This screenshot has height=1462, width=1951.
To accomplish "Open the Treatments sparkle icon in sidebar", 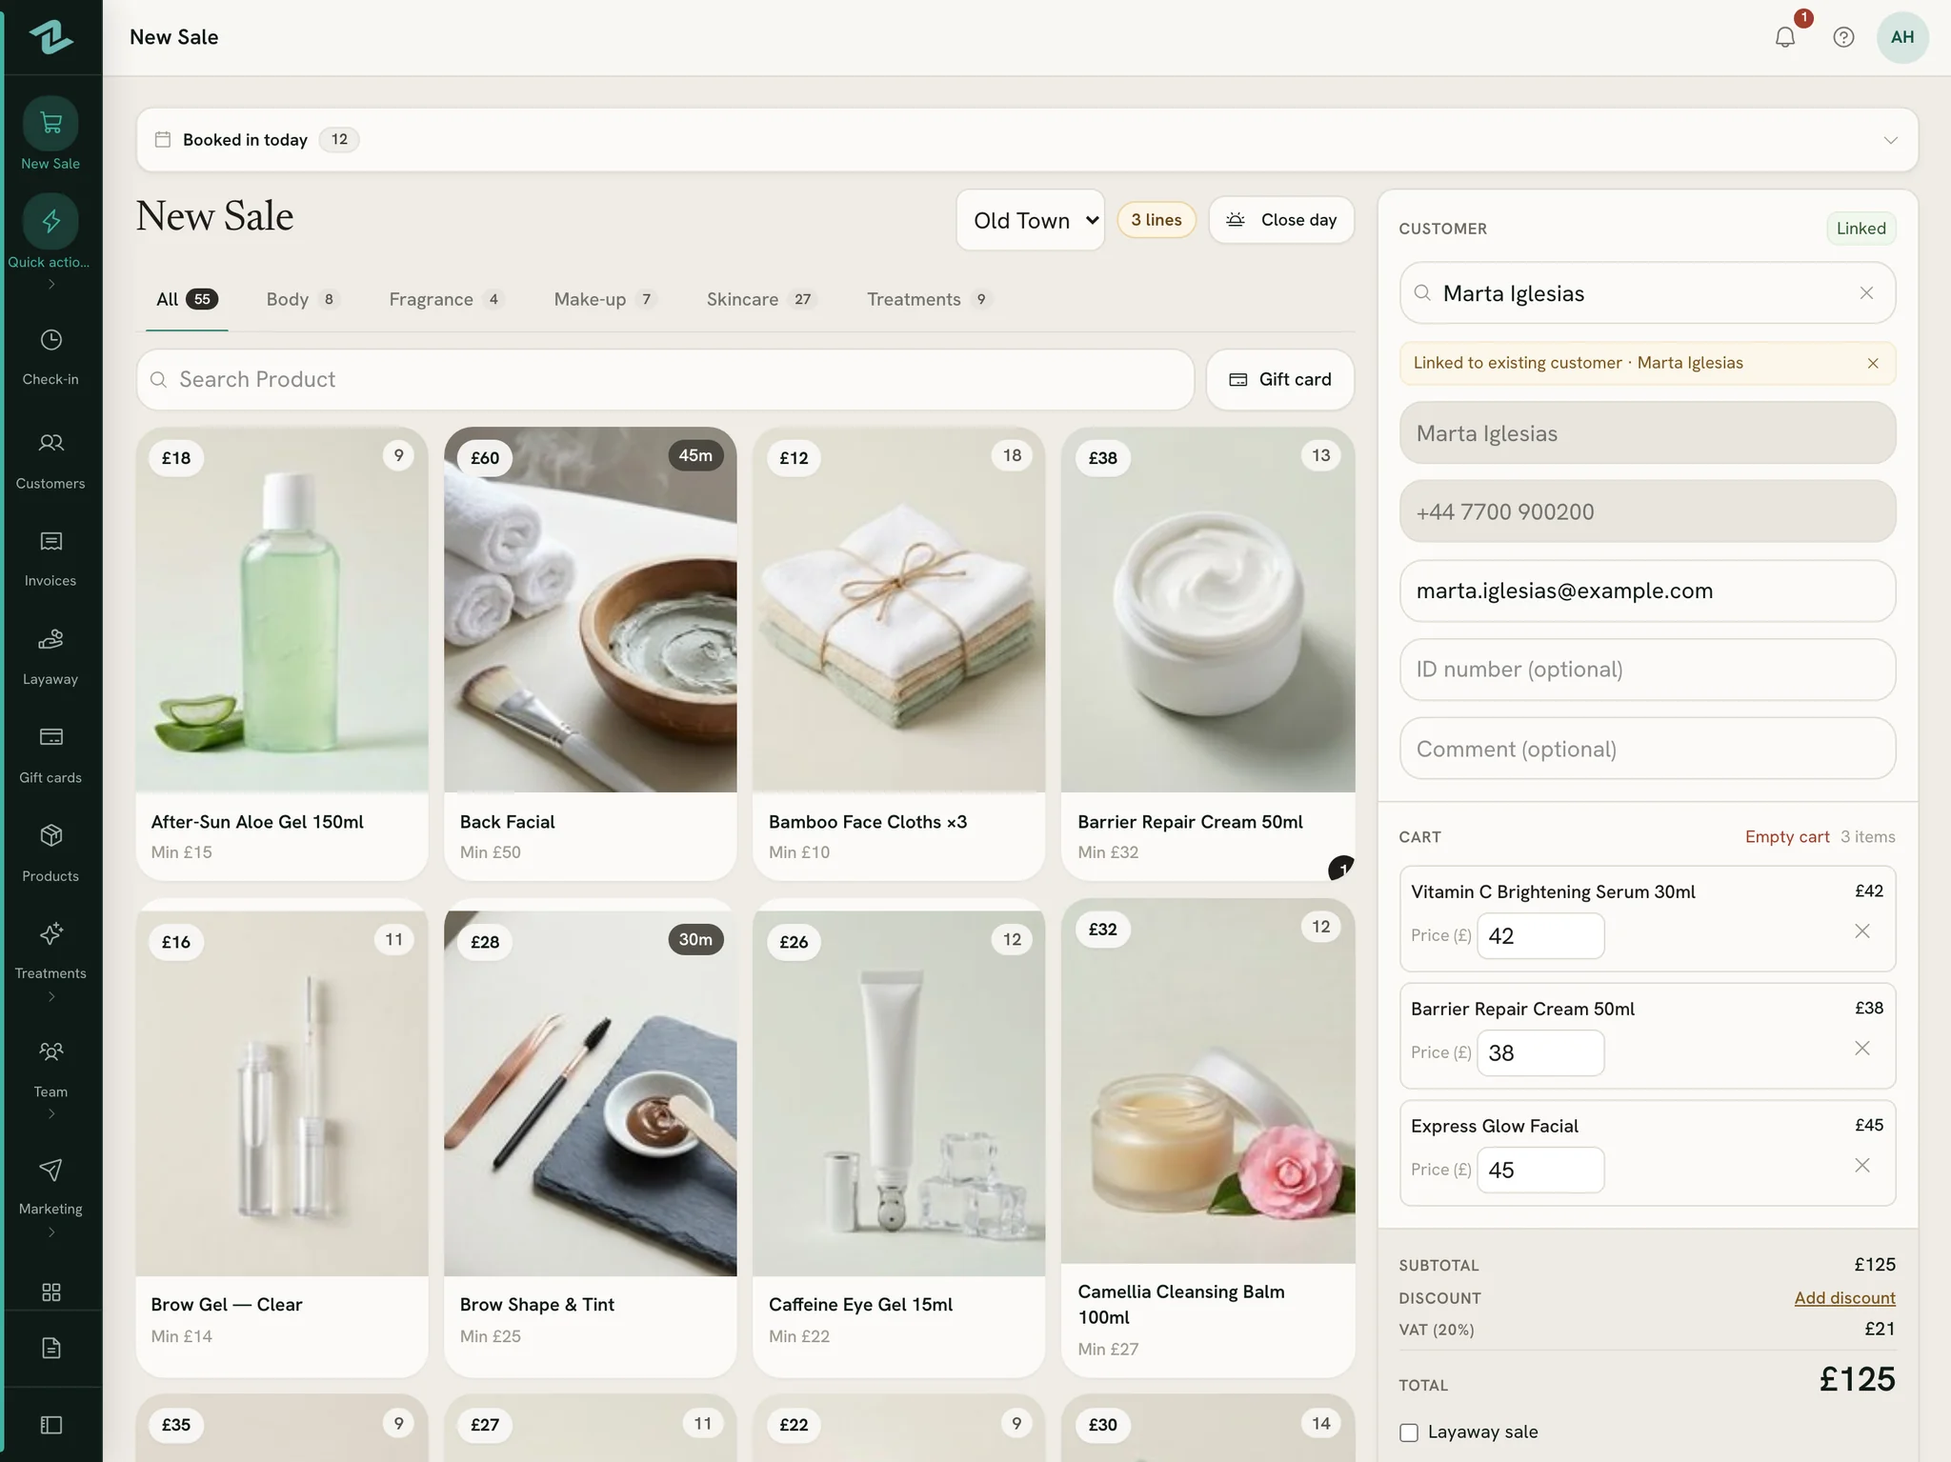I will pos(50,933).
